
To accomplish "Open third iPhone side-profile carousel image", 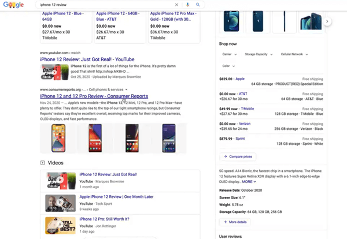I will 285,21.
